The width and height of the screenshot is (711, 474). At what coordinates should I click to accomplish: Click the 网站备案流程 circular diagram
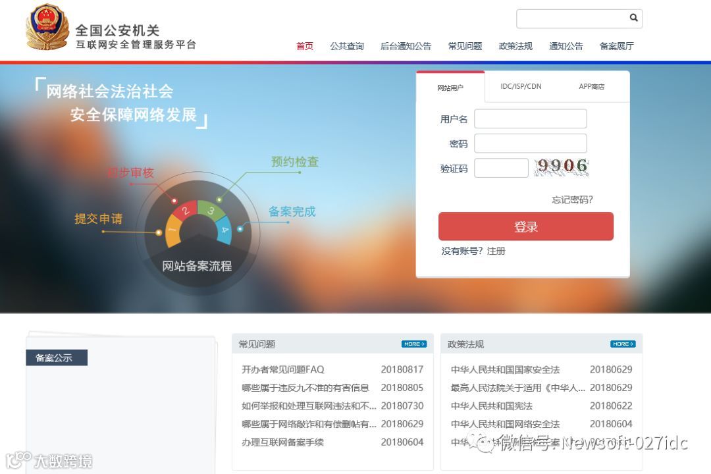[x=198, y=234]
